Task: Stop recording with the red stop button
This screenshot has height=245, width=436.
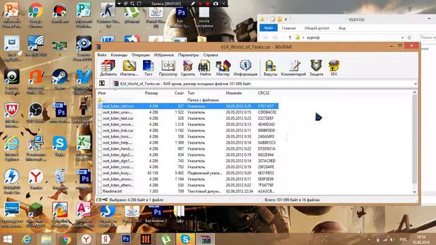Action: click(x=207, y=3)
